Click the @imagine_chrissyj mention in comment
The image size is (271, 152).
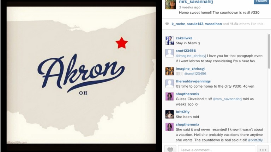(191, 56)
